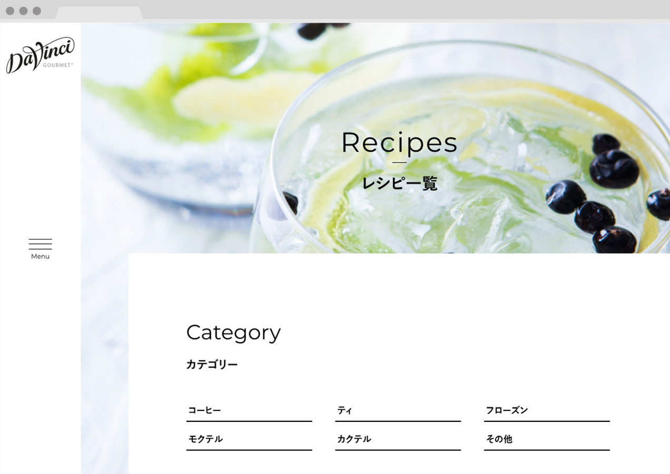
Task: Click the Menu text label
Action: pos(40,256)
